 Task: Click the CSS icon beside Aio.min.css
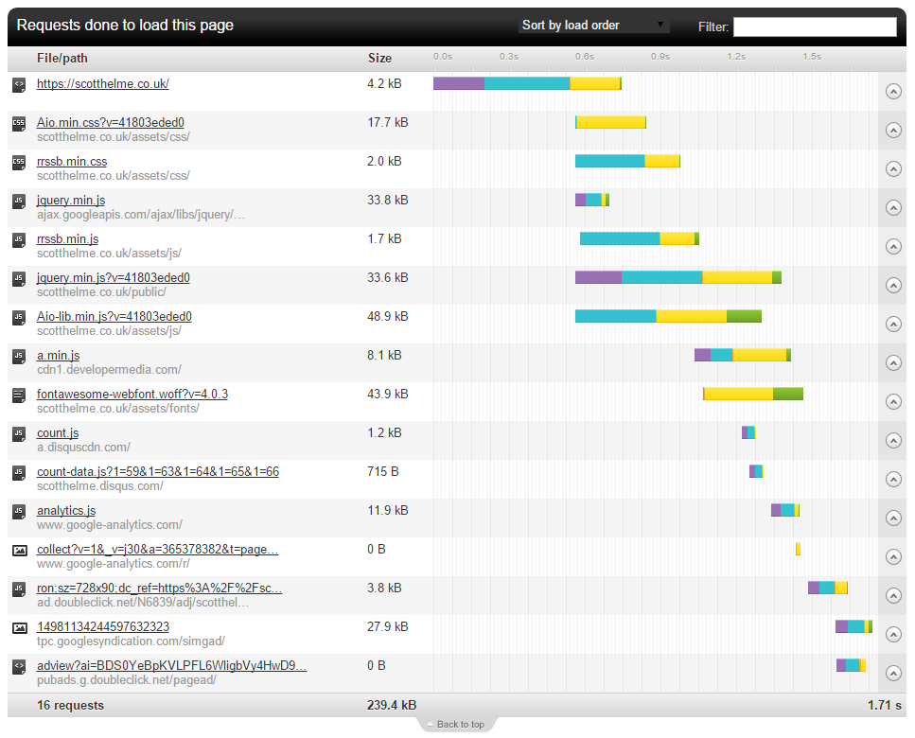pos(19,123)
